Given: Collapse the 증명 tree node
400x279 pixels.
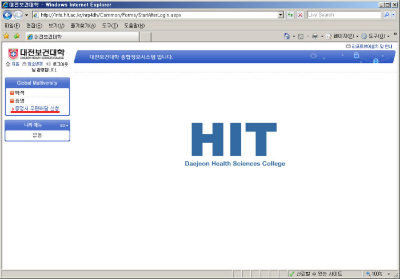Looking at the screenshot, I should [12, 101].
